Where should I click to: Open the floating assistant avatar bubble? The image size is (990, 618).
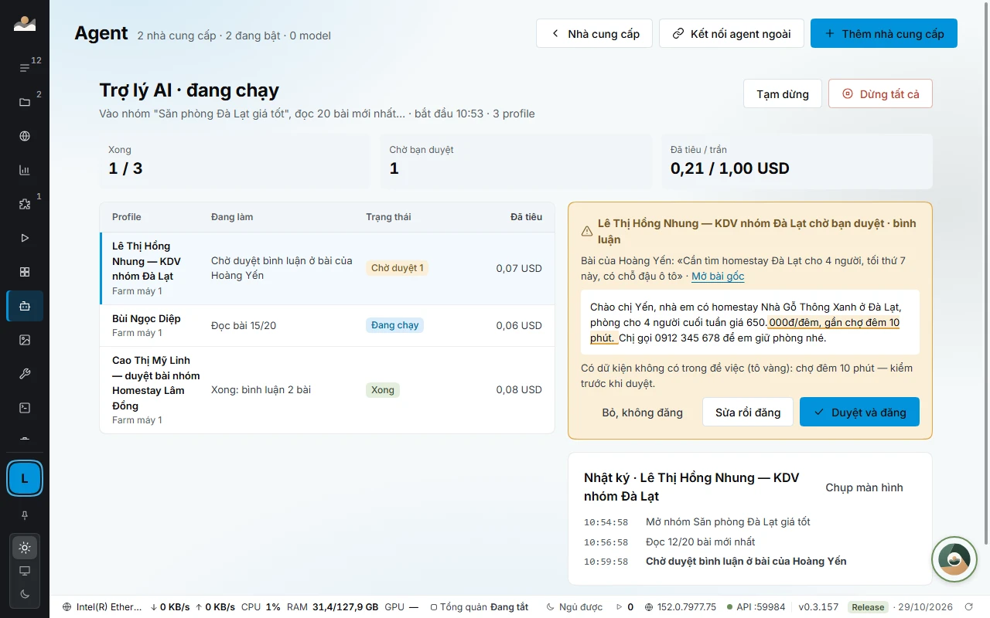coord(954,559)
